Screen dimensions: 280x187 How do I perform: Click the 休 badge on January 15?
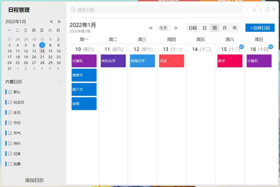point(241,47)
